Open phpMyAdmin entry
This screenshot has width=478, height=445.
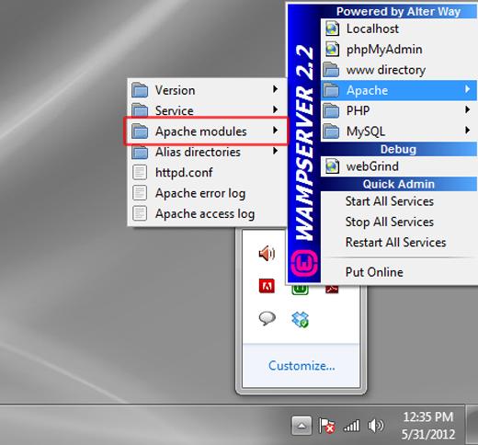pyautogui.click(x=399, y=50)
